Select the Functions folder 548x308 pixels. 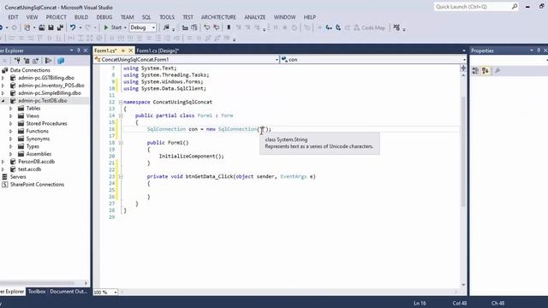point(37,131)
